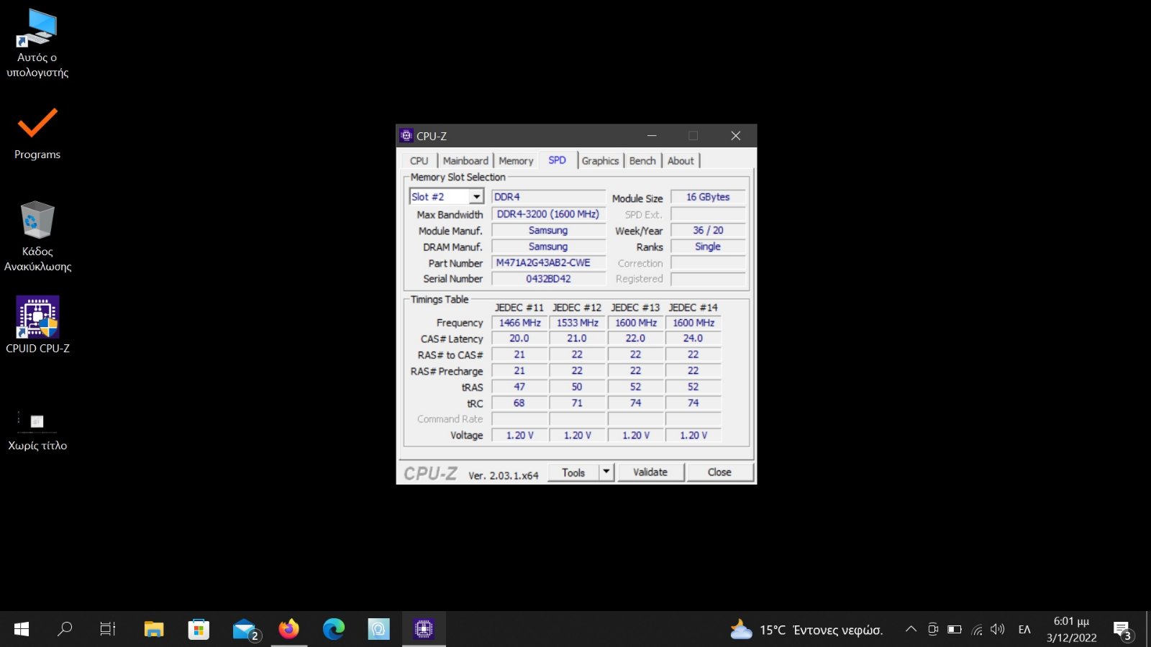Click the CPU-Z taskbar button
Viewport: 1151px width, 647px height.
click(x=424, y=629)
